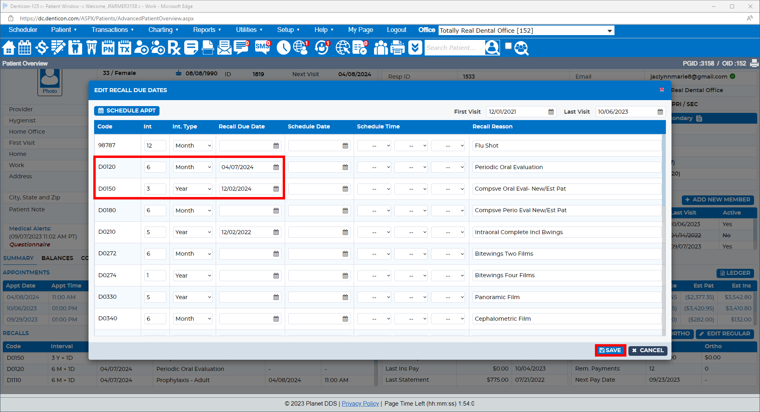Open calendar picker for D0120 Recall Due Date
This screenshot has width=760, height=412.
(x=276, y=168)
